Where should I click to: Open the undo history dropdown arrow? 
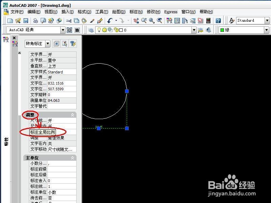[x=116, y=20]
